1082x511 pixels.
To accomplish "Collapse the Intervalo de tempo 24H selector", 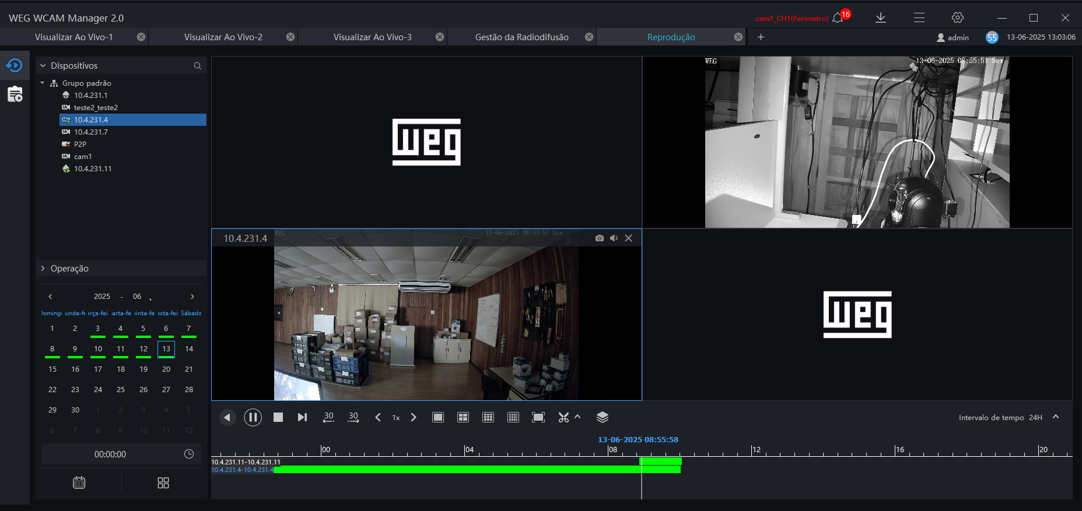I will [x=1056, y=417].
